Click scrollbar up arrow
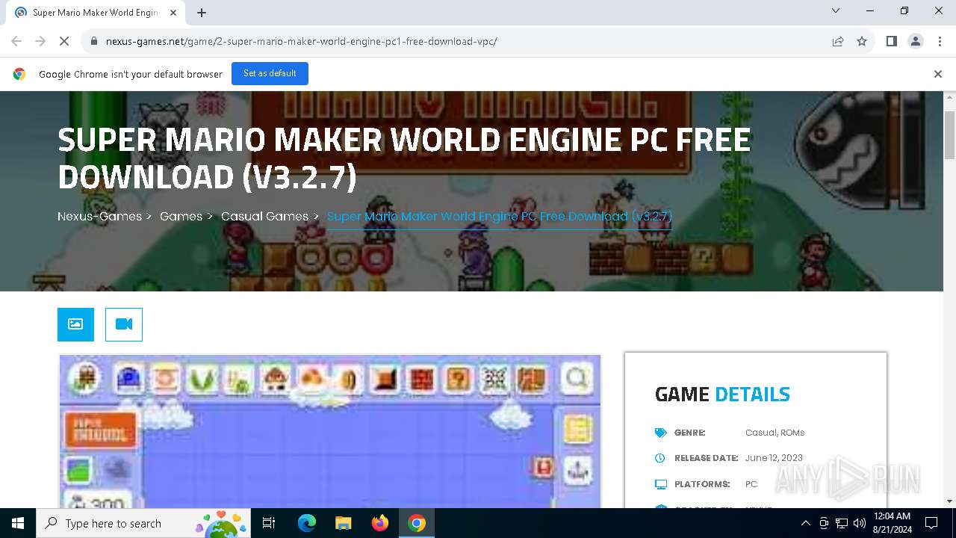The width and height of the screenshot is (956, 538). click(x=949, y=97)
